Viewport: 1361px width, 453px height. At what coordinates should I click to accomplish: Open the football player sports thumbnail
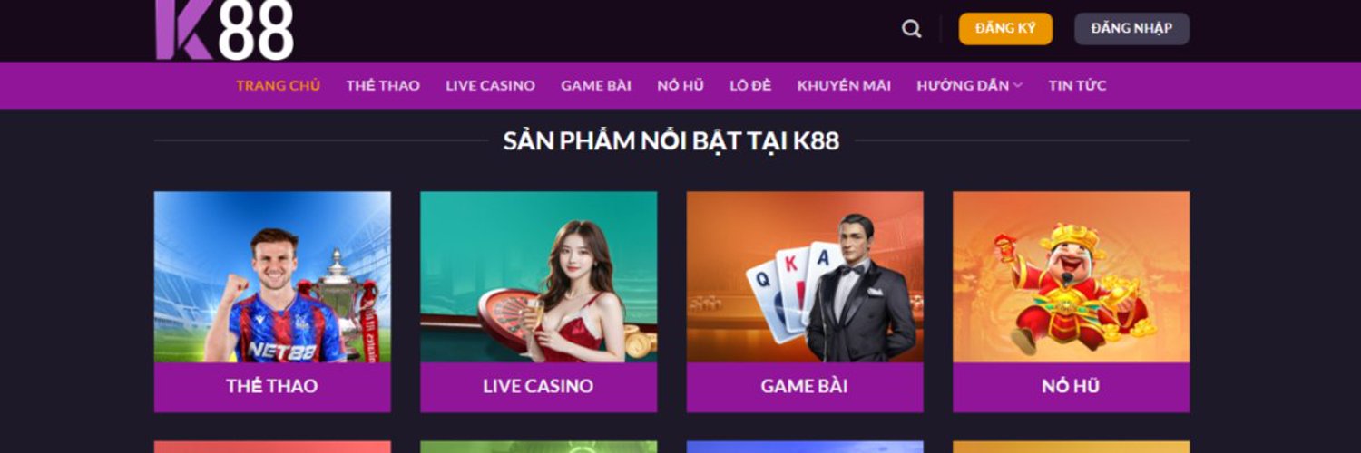point(272,277)
